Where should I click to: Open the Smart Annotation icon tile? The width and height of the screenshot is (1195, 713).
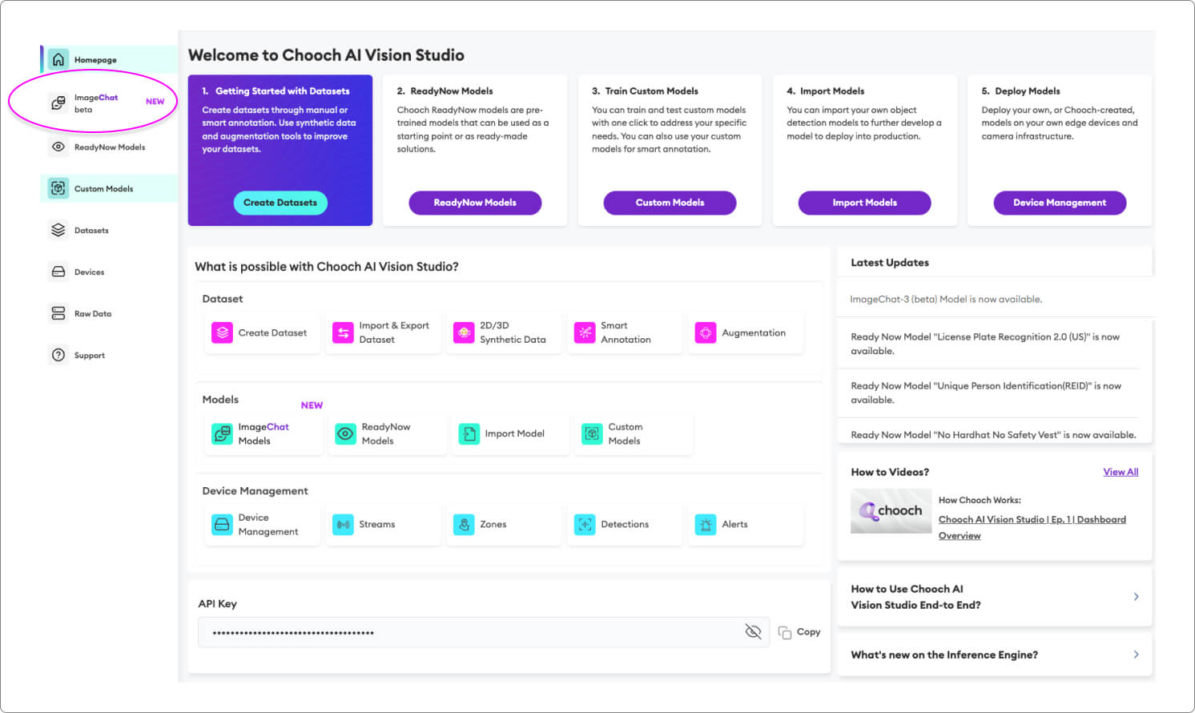585,332
